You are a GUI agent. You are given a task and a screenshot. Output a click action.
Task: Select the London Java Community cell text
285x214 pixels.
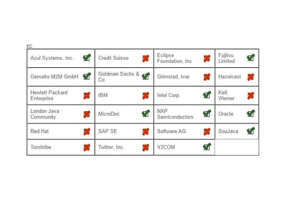[x=45, y=114]
